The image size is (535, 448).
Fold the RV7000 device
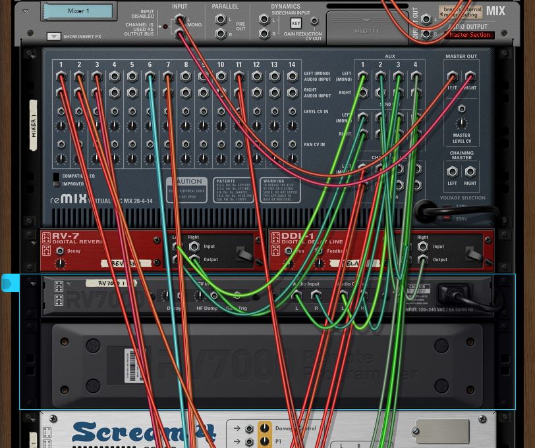click(x=33, y=284)
